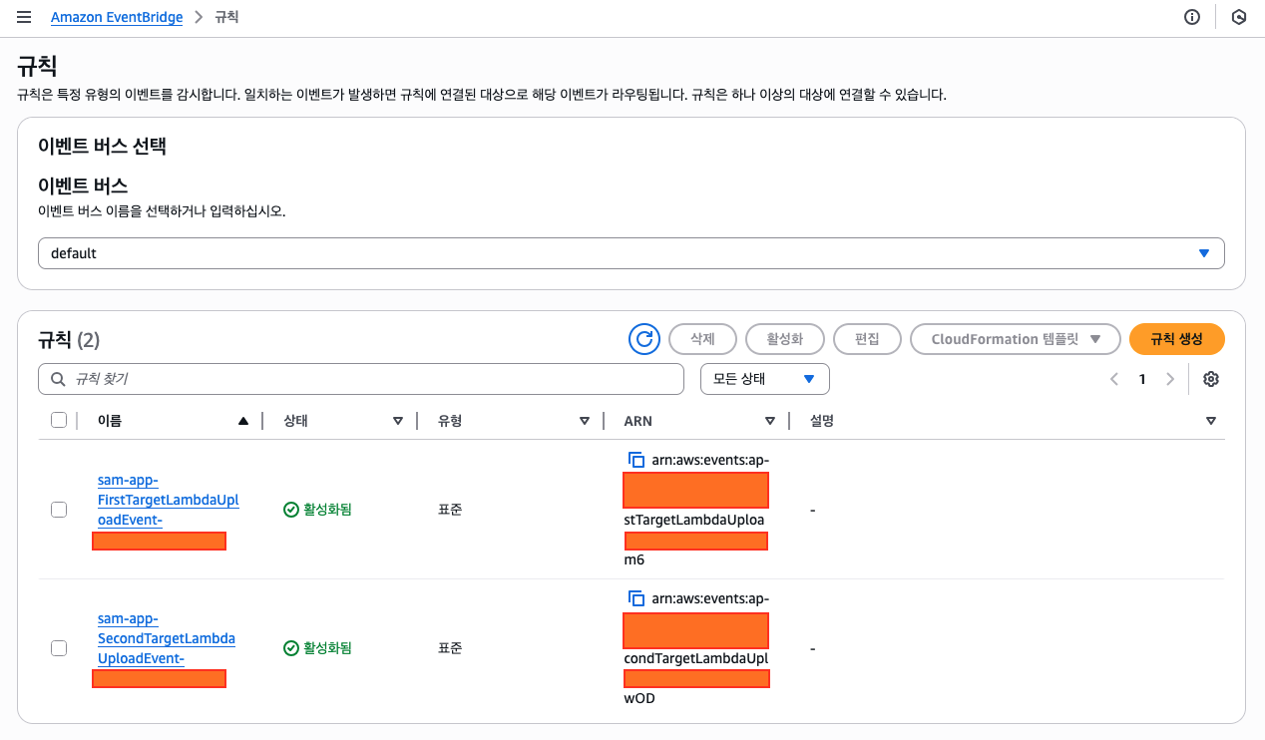The width and height of the screenshot is (1265, 740).
Task: Sort by 이름 ascending arrow
Action: pyautogui.click(x=242, y=421)
